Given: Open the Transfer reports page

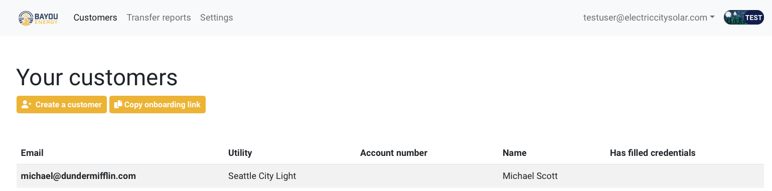Looking at the screenshot, I should click(159, 18).
